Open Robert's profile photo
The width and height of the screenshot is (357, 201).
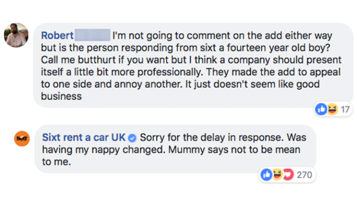click(x=16, y=35)
